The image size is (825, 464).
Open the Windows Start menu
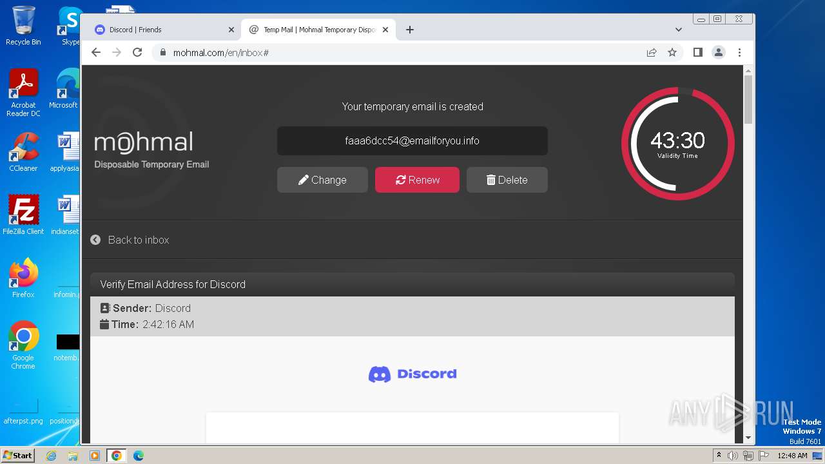[x=17, y=455]
